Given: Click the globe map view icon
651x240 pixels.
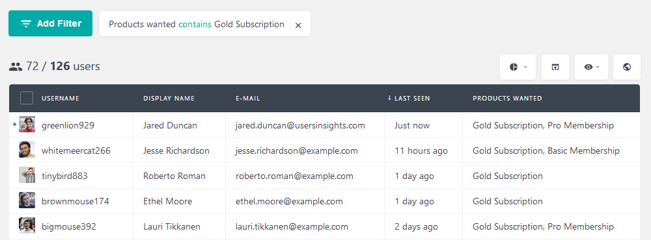Looking at the screenshot, I should [x=627, y=67].
